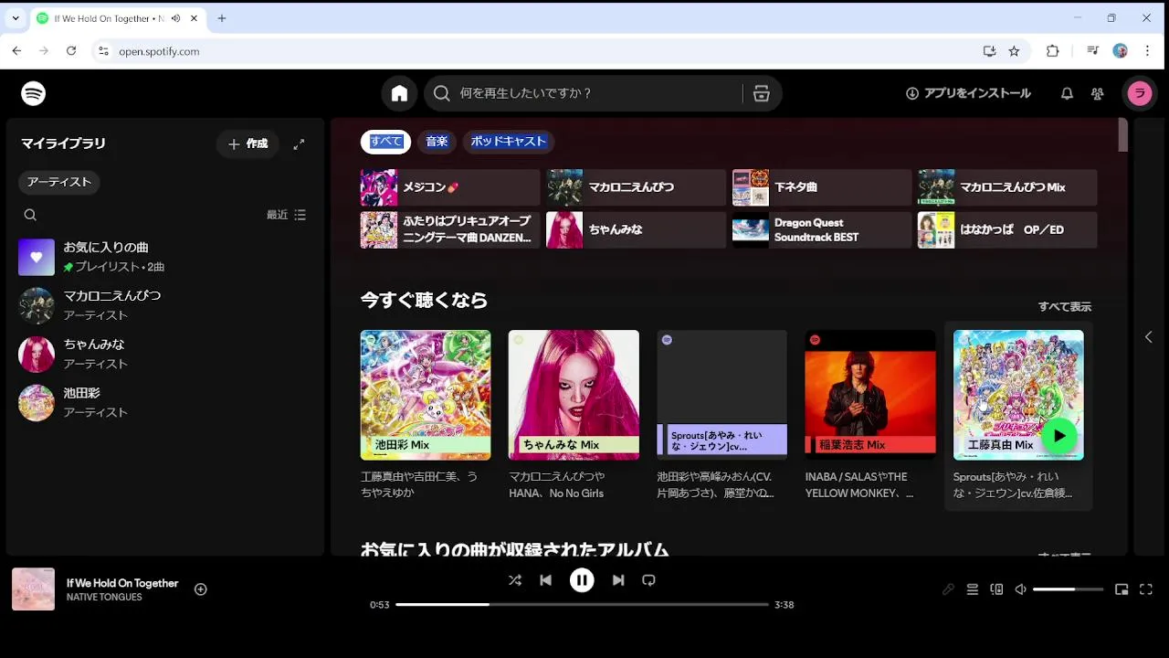Screen dimensions: 1169x658
Task: Click the Spotify logo
Action: [34, 93]
